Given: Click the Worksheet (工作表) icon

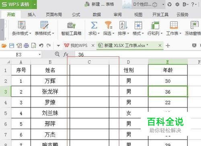Looking at the screenshot, I should [174, 25].
